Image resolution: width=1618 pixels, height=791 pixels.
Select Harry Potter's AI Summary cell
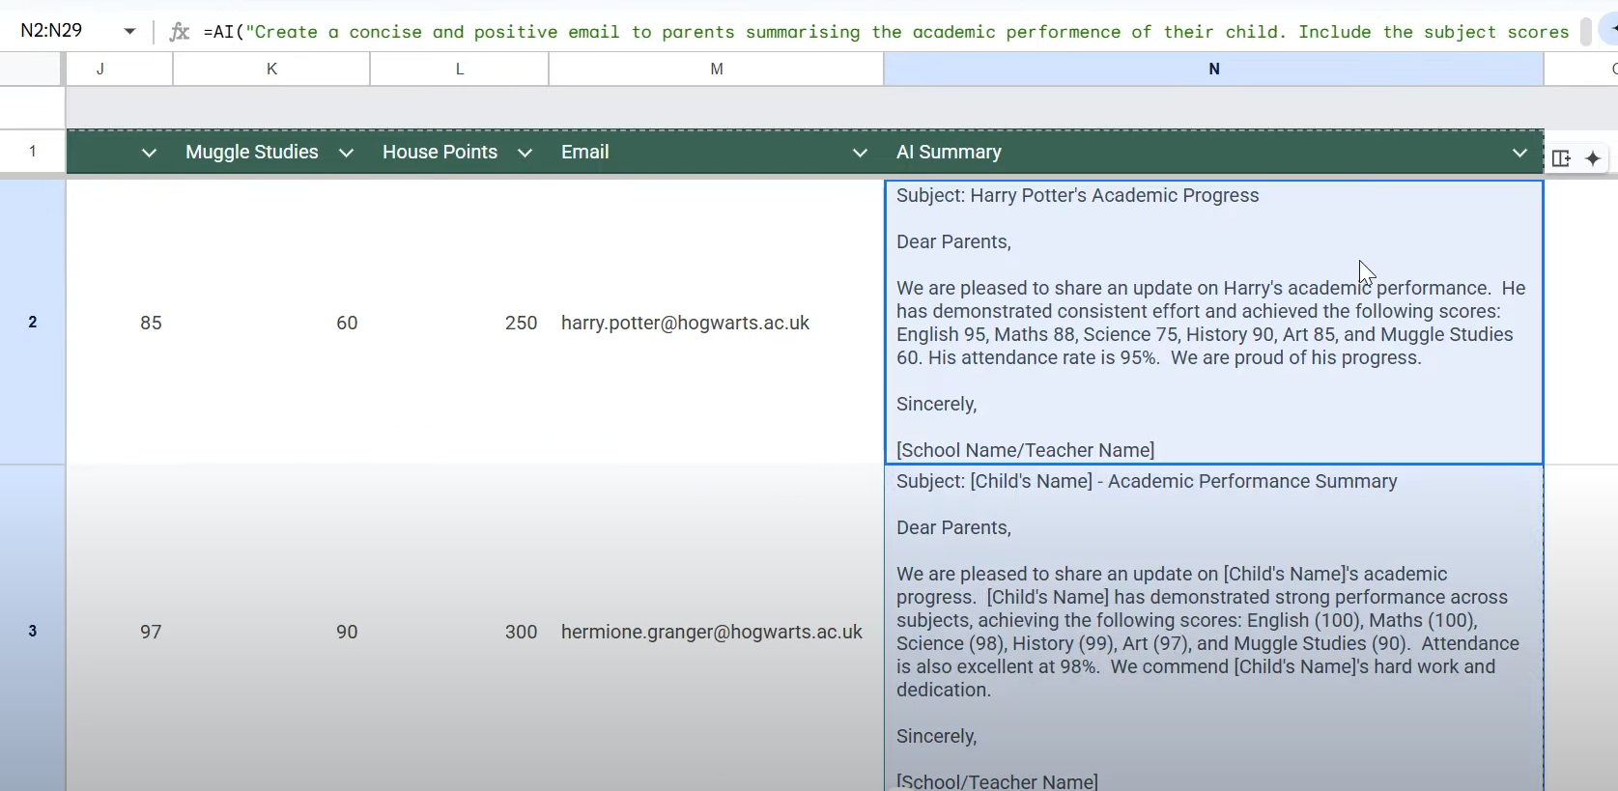pyautogui.click(x=1214, y=323)
